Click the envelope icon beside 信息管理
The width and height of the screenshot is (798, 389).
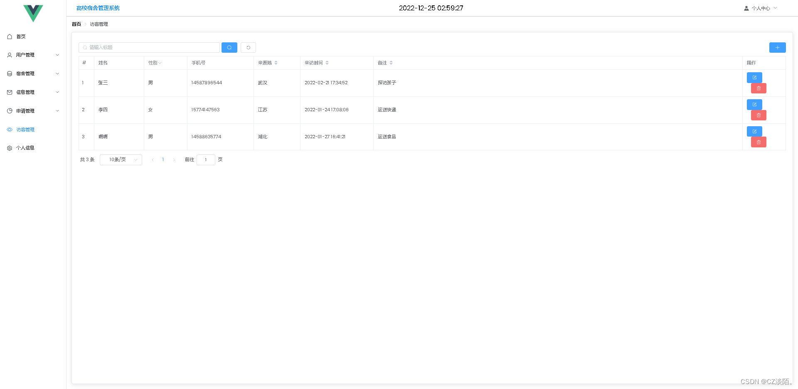10,92
